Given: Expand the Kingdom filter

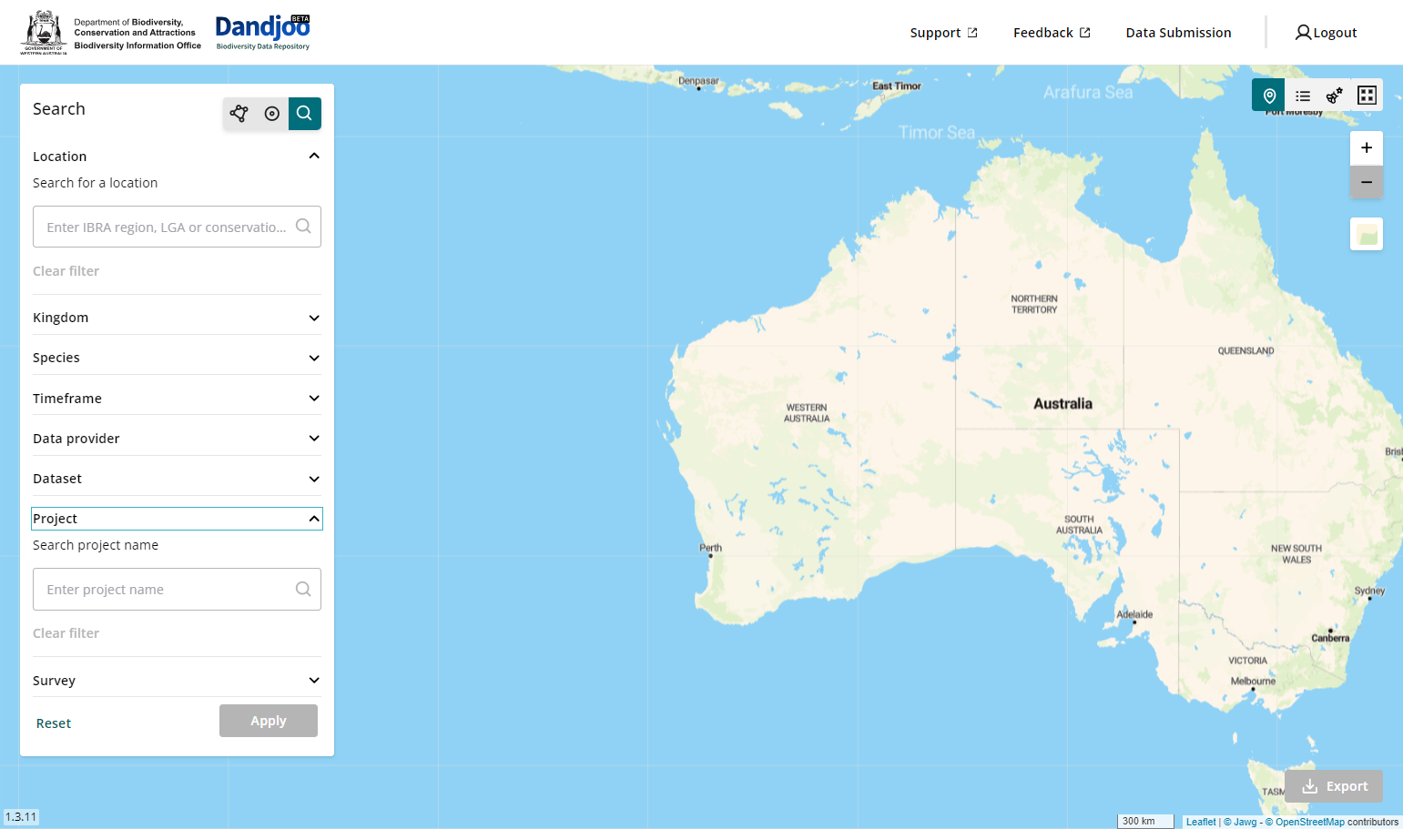Looking at the screenshot, I should point(177,318).
